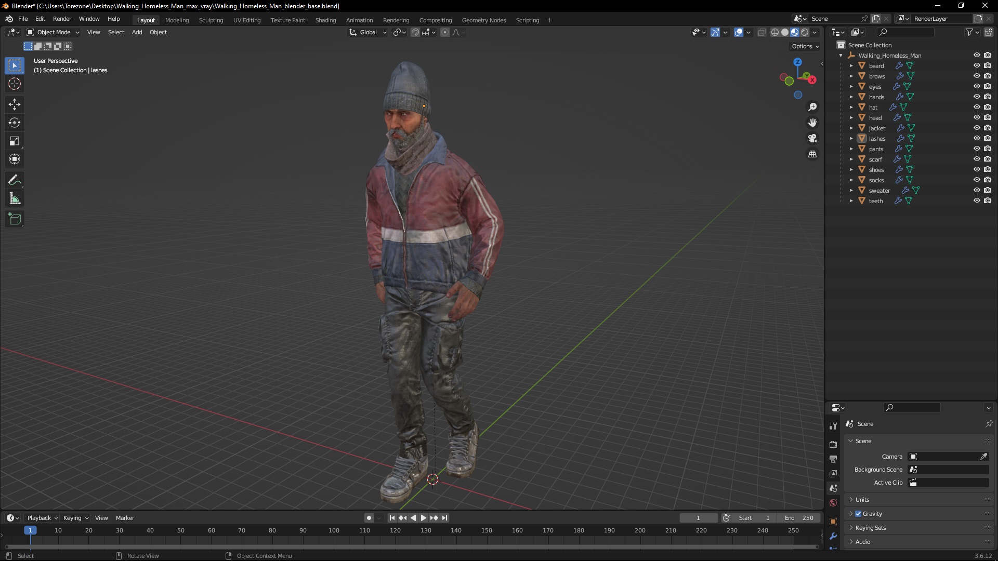Open the View Layer properties tab
The image size is (998, 561).
coord(833,474)
